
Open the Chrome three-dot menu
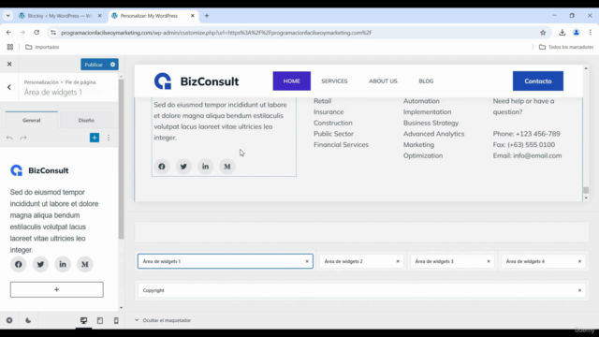click(591, 33)
